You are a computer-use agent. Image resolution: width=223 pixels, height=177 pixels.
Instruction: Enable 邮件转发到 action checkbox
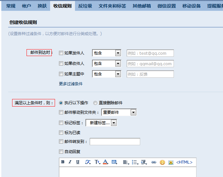coord(61,142)
